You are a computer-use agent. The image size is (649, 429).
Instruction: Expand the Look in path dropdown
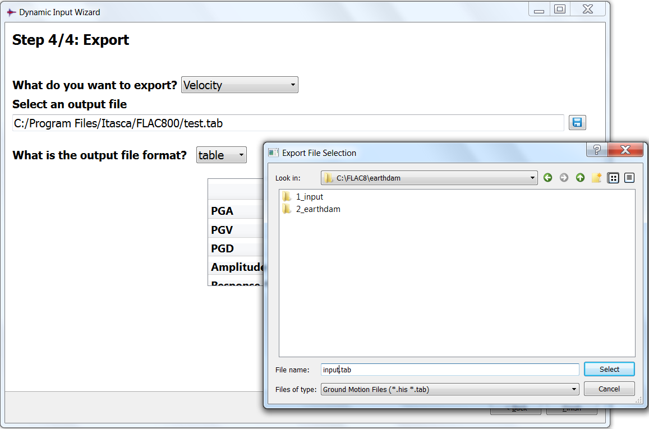pyautogui.click(x=429, y=178)
